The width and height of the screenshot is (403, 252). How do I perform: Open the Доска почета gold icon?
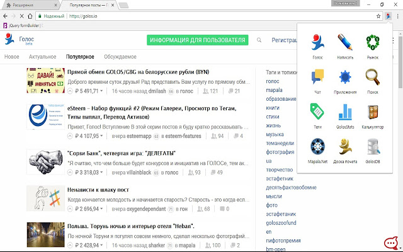(345, 147)
